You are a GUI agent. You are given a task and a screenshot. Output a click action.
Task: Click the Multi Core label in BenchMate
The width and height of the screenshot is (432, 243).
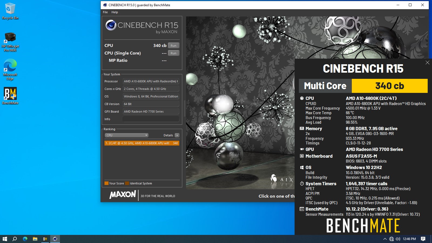325,86
